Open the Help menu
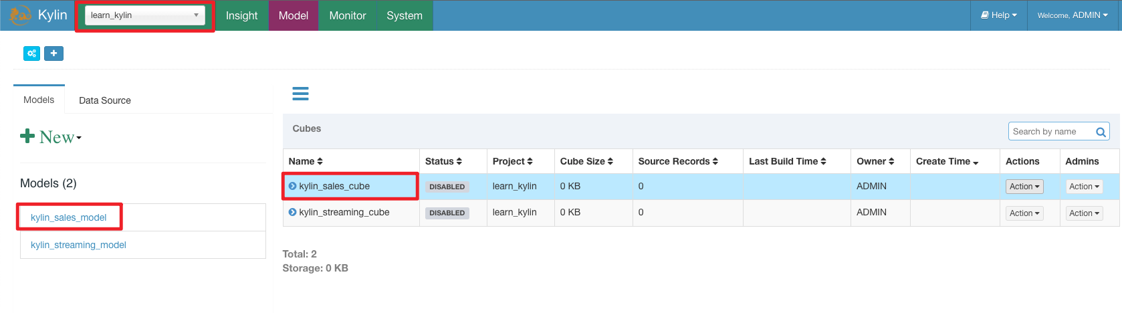The height and width of the screenshot is (313, 1122). pos(998,15)
